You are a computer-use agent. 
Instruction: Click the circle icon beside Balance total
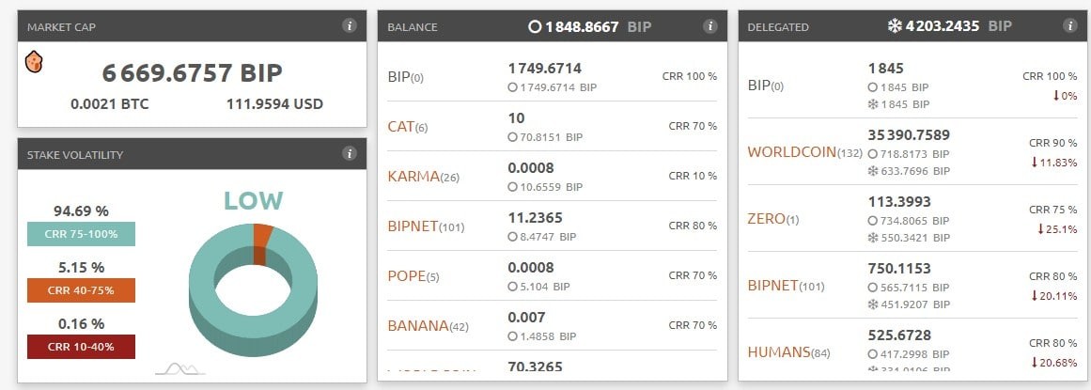tap(535, 27)
